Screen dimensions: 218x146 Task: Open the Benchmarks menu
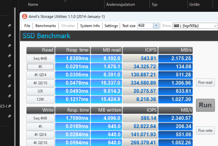point(46,26)
